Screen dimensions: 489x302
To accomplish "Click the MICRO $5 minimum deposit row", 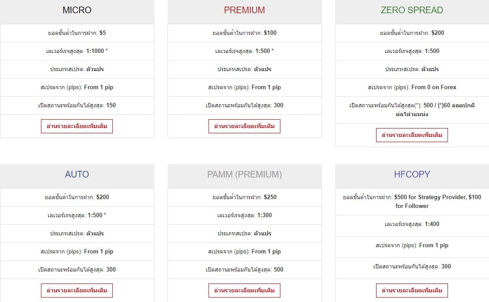I will pyautogui.click(x=77, y=33).
